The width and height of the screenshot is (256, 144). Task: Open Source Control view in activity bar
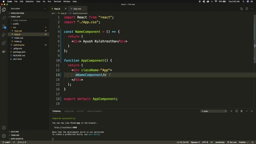click(4, 26)
